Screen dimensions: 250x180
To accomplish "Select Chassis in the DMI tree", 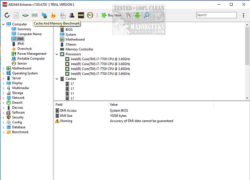I will [x=71, y=44].
